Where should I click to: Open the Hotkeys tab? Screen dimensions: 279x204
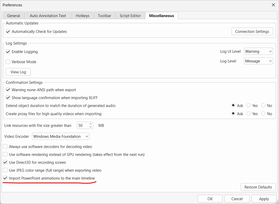point(82,16)
